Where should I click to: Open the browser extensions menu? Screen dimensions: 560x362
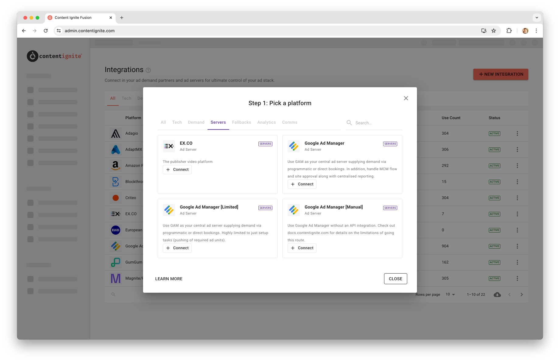(x=509, y=31)
